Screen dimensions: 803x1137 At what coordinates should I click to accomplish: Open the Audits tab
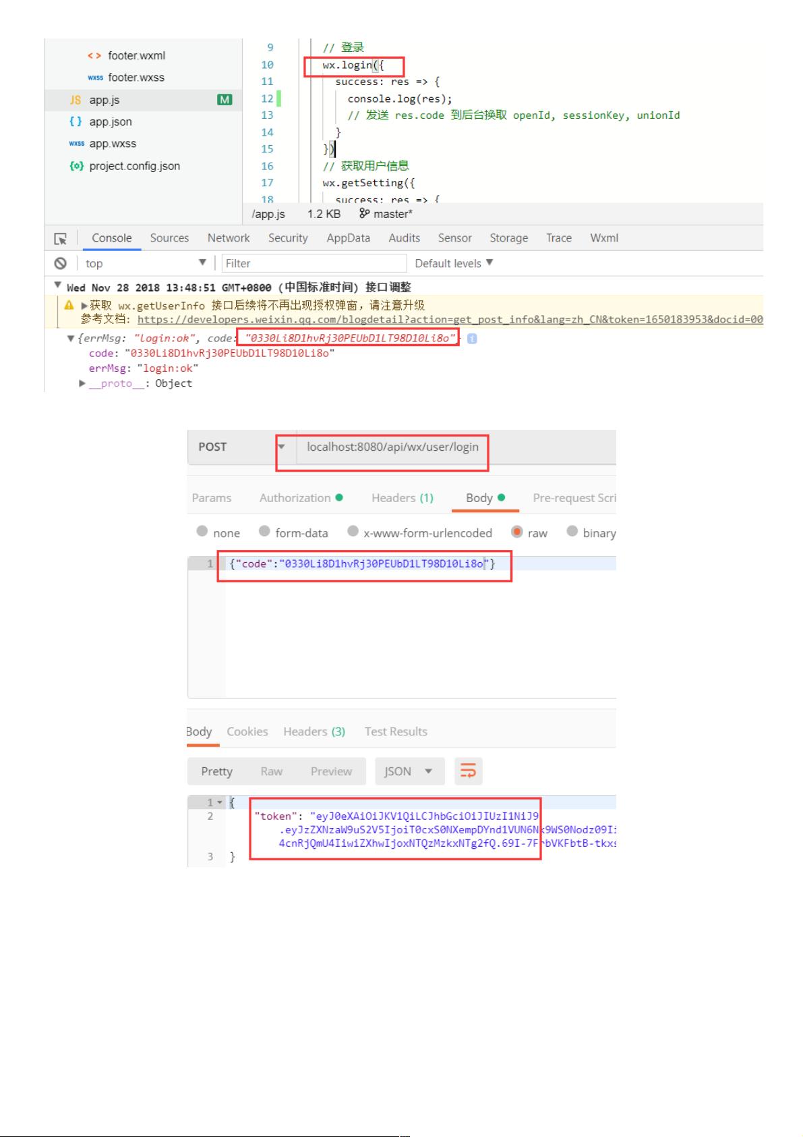404,238
